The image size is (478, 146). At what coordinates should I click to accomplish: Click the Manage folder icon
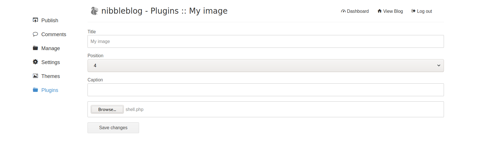pos(35,48)
